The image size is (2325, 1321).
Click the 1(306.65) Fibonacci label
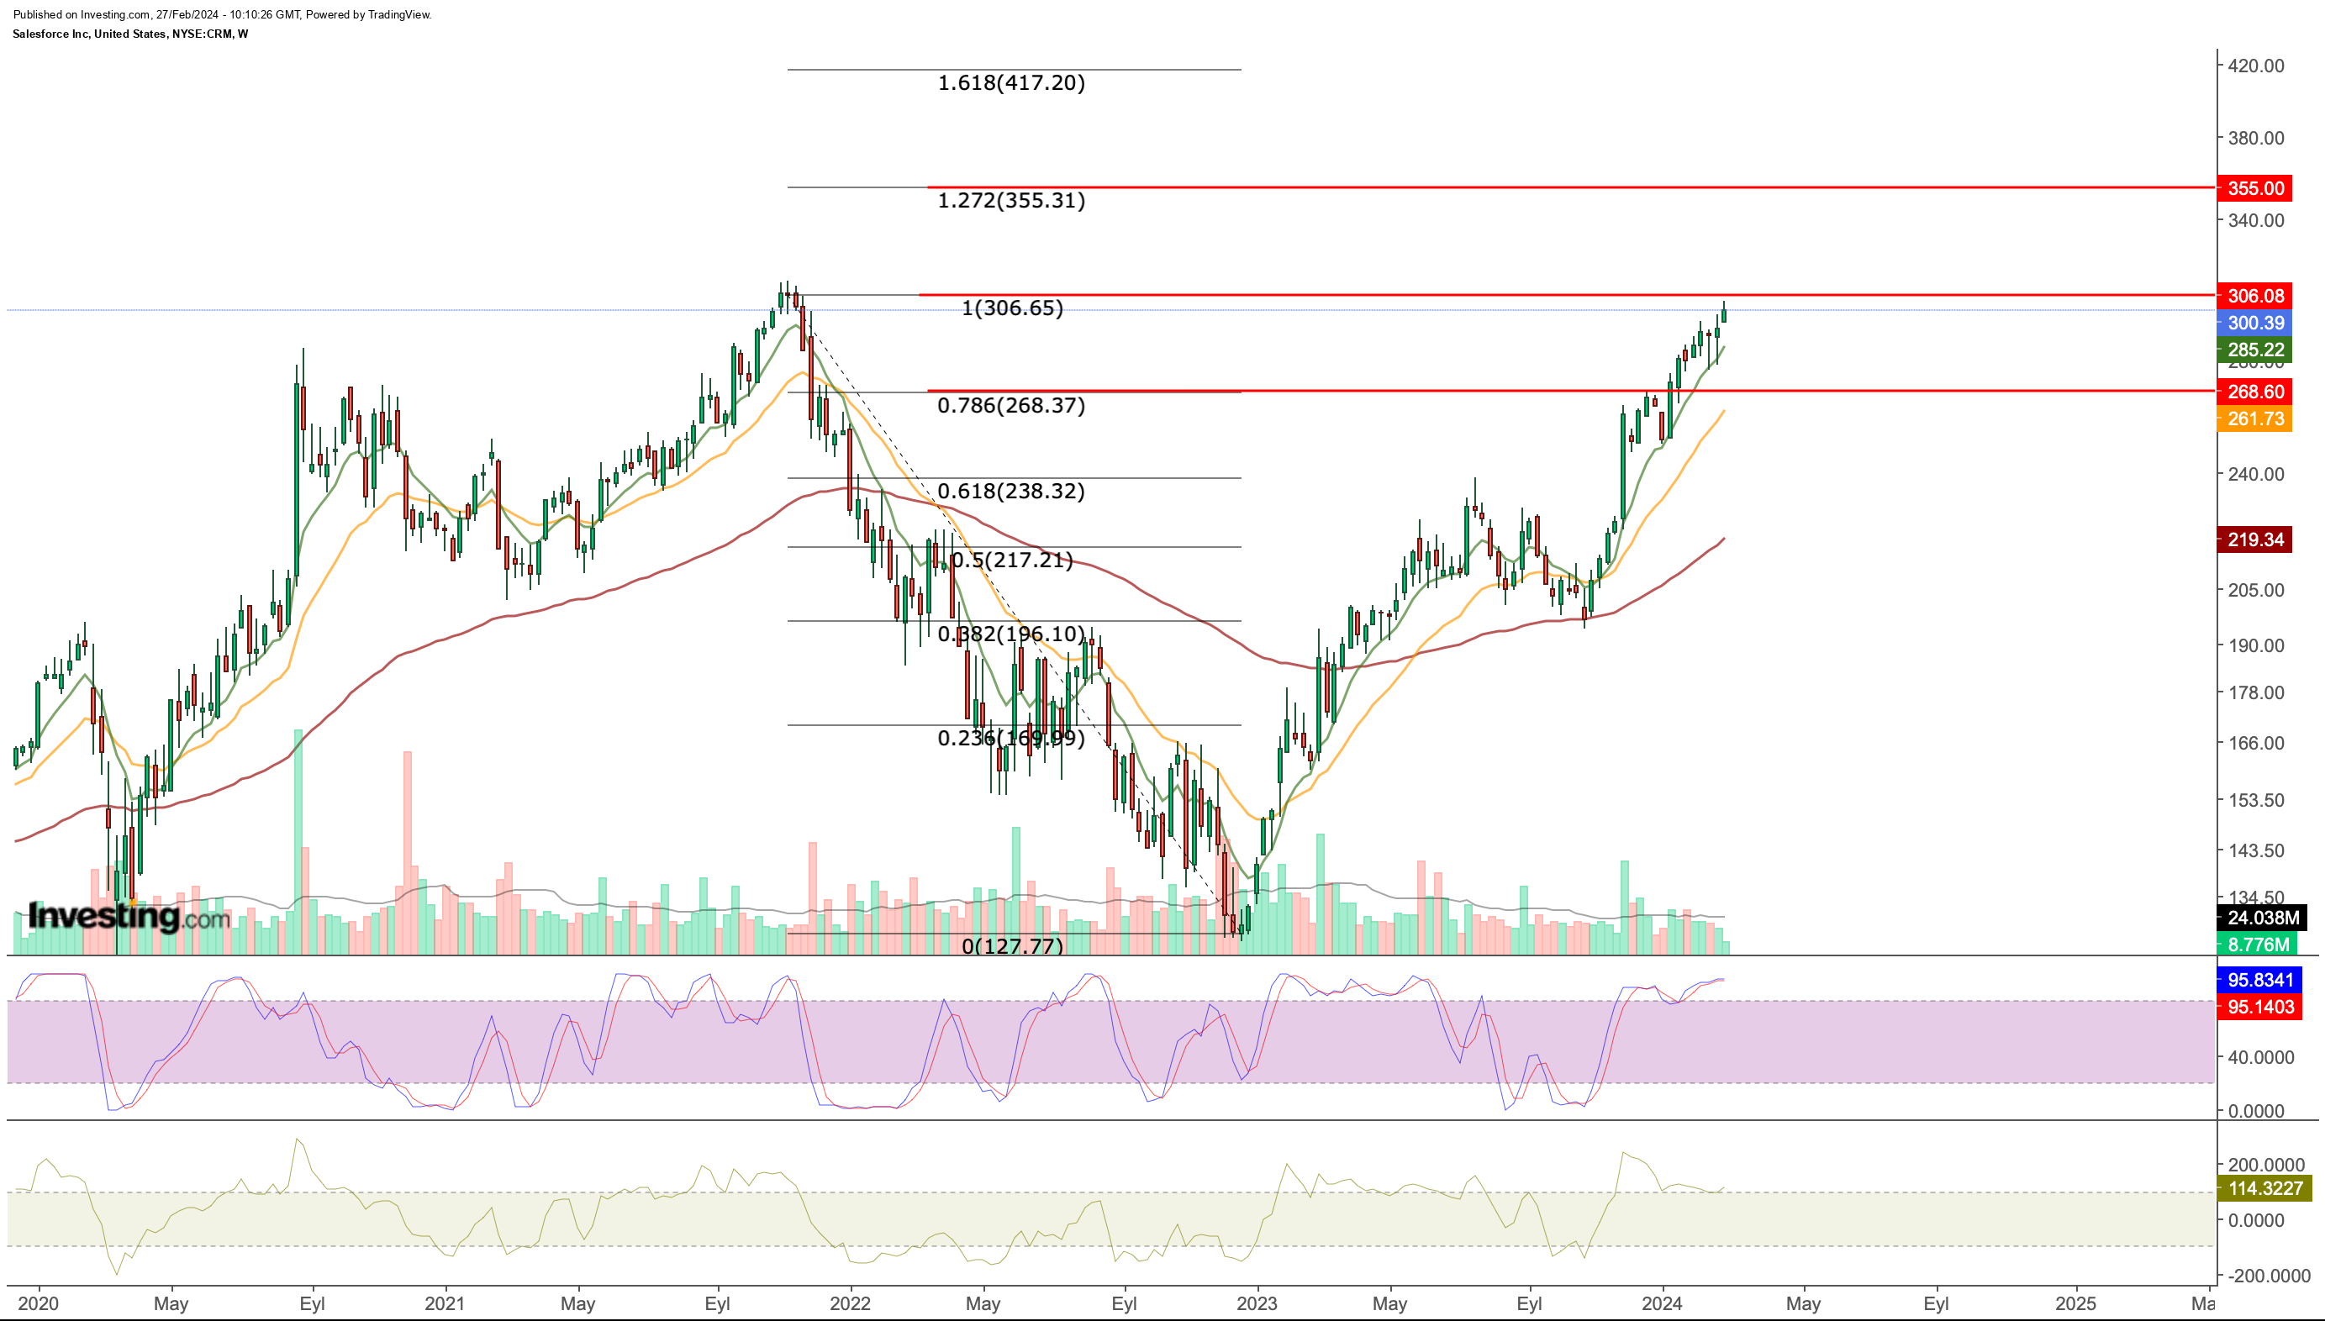pos(1012,308)
